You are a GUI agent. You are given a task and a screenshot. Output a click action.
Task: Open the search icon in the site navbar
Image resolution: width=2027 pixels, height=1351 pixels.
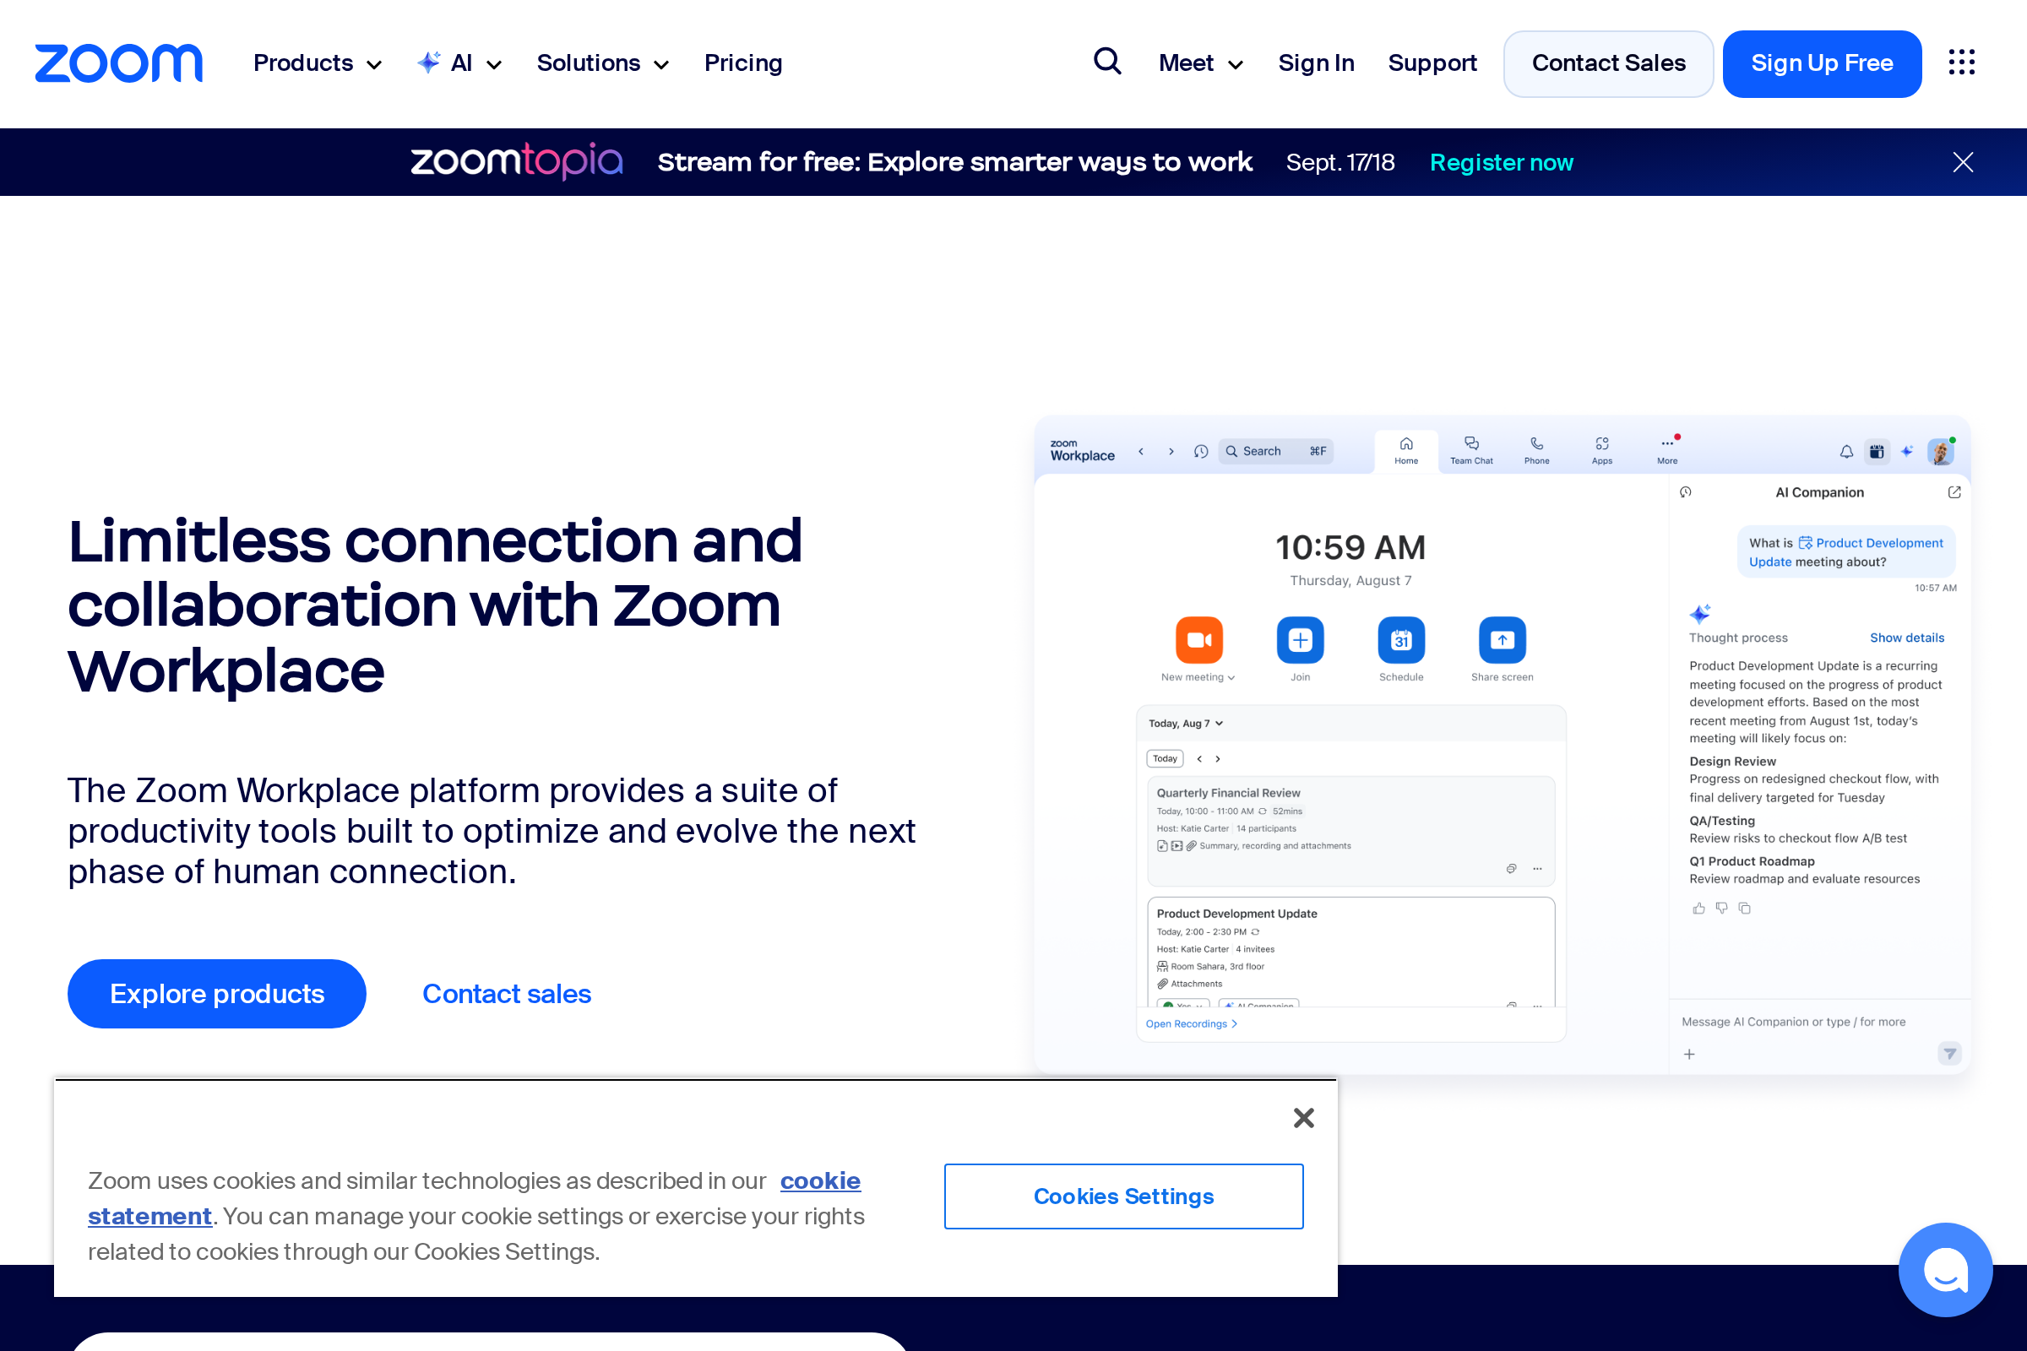pos(1107,62)
